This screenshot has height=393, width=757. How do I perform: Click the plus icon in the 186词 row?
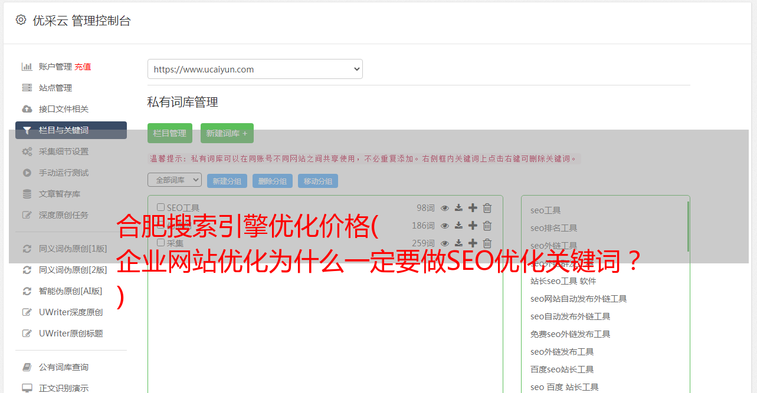[x=473, y=226]
